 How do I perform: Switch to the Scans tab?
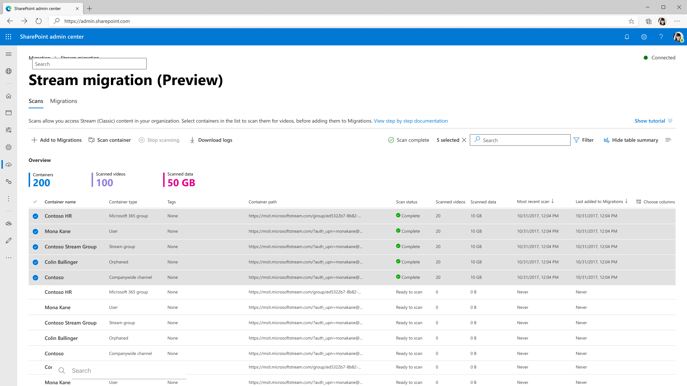pos(36,101)
